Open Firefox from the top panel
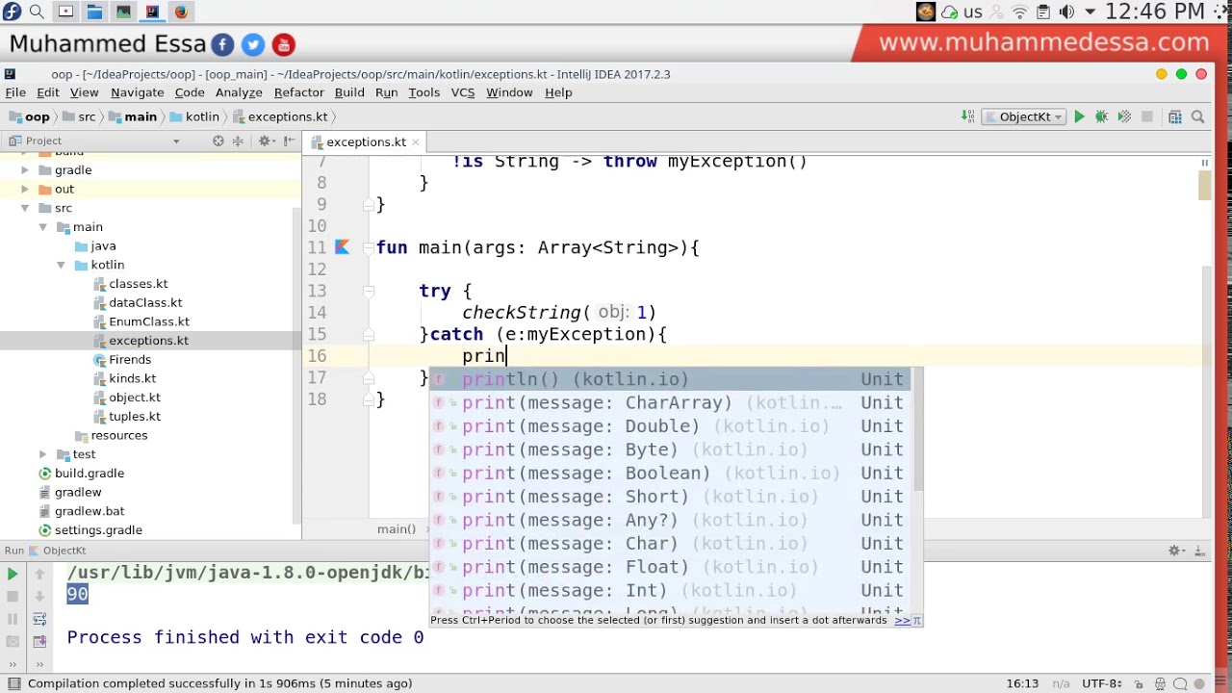The image size is (1232, 693). tap(181, 12)
